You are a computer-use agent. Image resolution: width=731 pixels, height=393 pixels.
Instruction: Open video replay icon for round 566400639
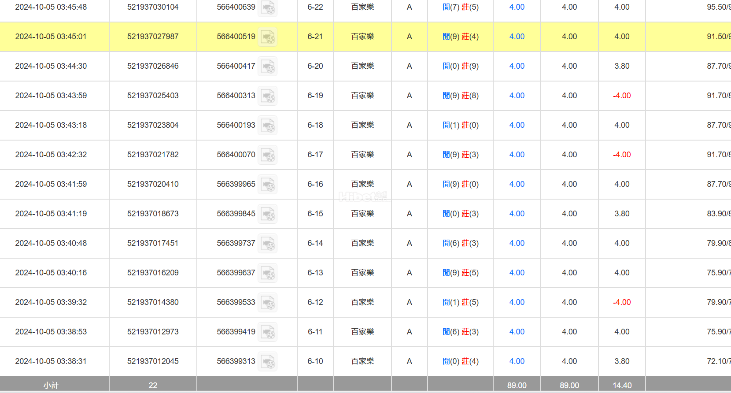pyautogui.click(x=267, y=7)
